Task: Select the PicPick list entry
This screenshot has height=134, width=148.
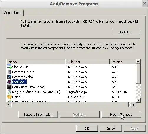Action: (17, 97)
